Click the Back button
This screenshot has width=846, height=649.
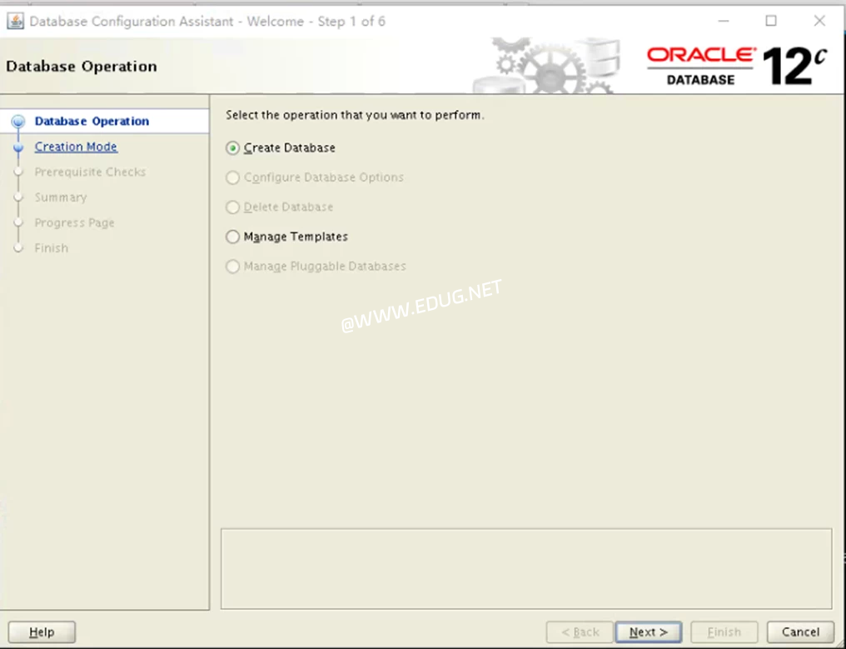tap(580, 632)
